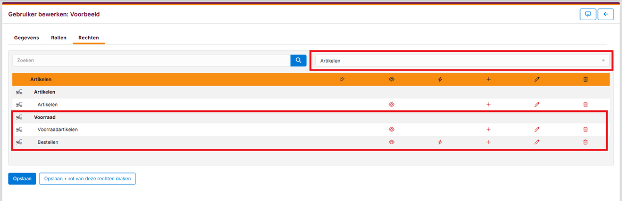Click the double-check select-all icon in orange header

coord(343,79)
